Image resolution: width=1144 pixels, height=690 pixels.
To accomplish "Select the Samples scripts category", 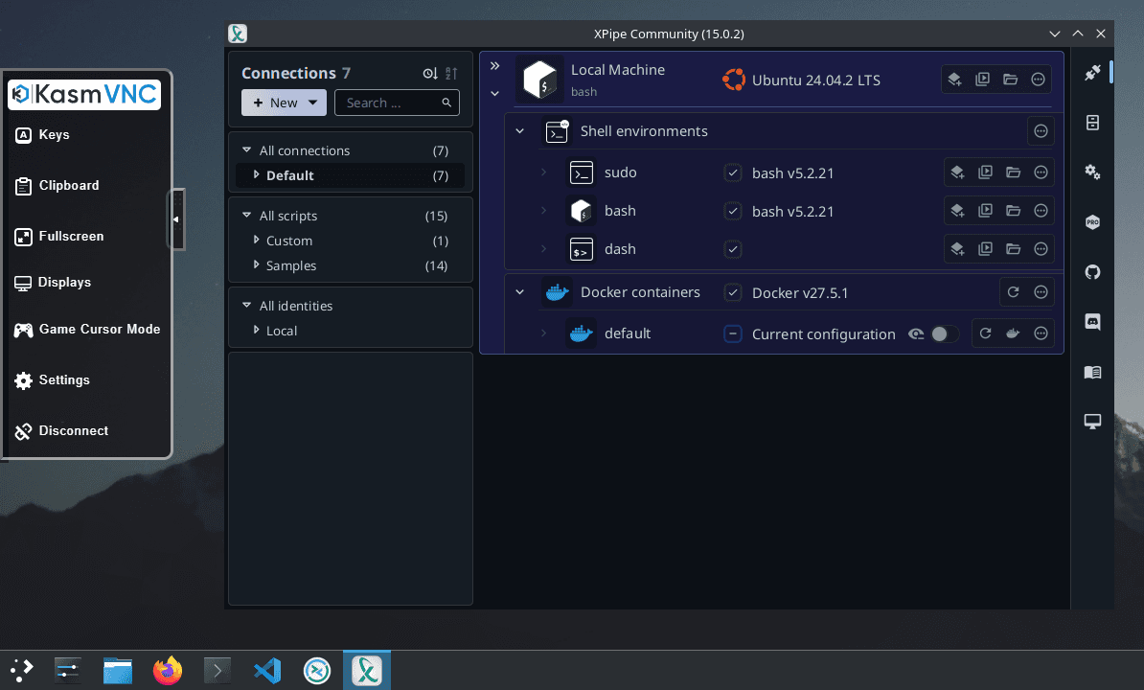I will click(x=291, y=265).
